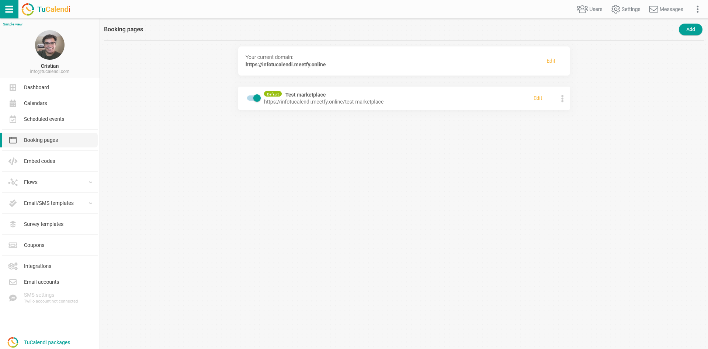
Task: Click the Test marketplace title
Action: [305, 95]
